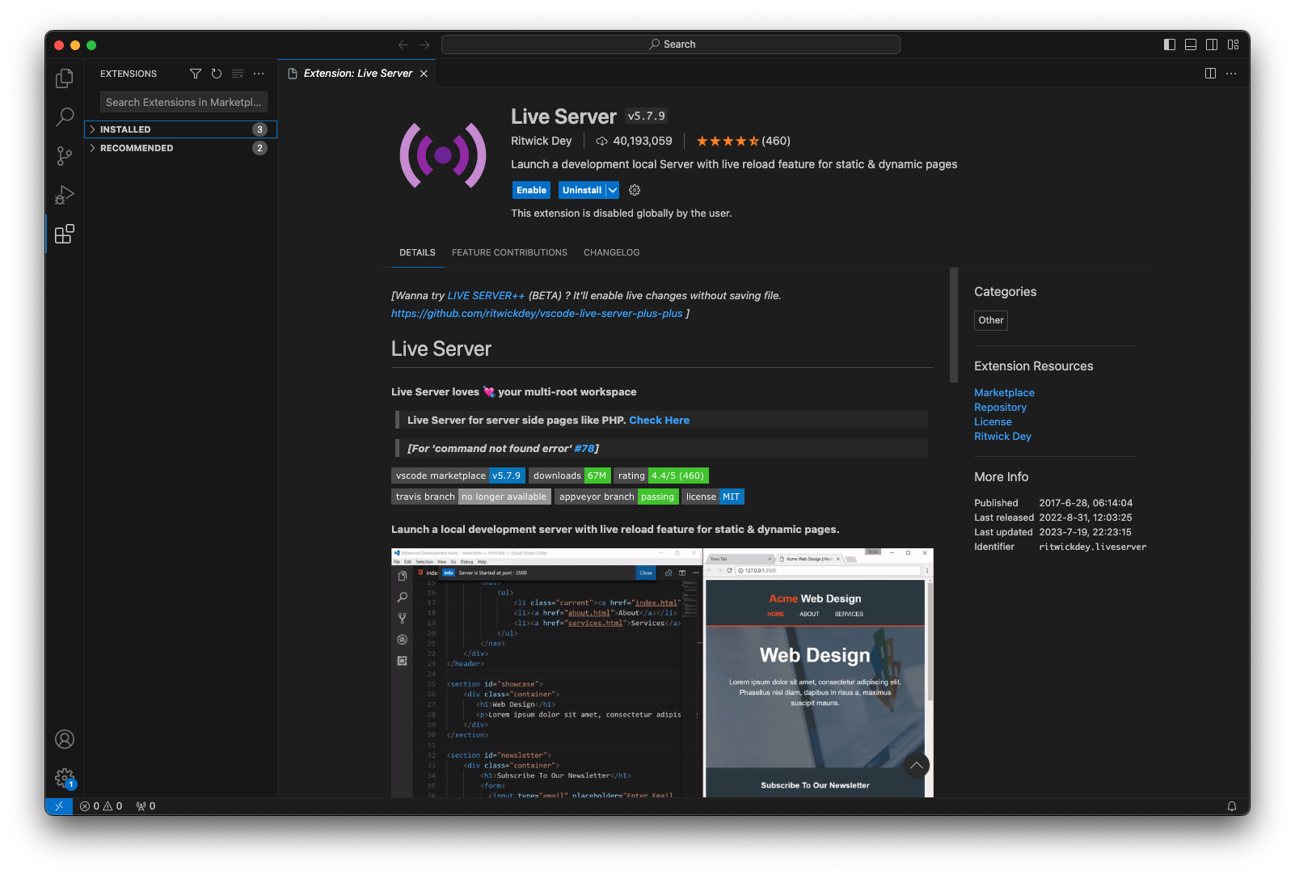
Task: Click the rating 4.4/5 badge
Action: click(661, 476)
